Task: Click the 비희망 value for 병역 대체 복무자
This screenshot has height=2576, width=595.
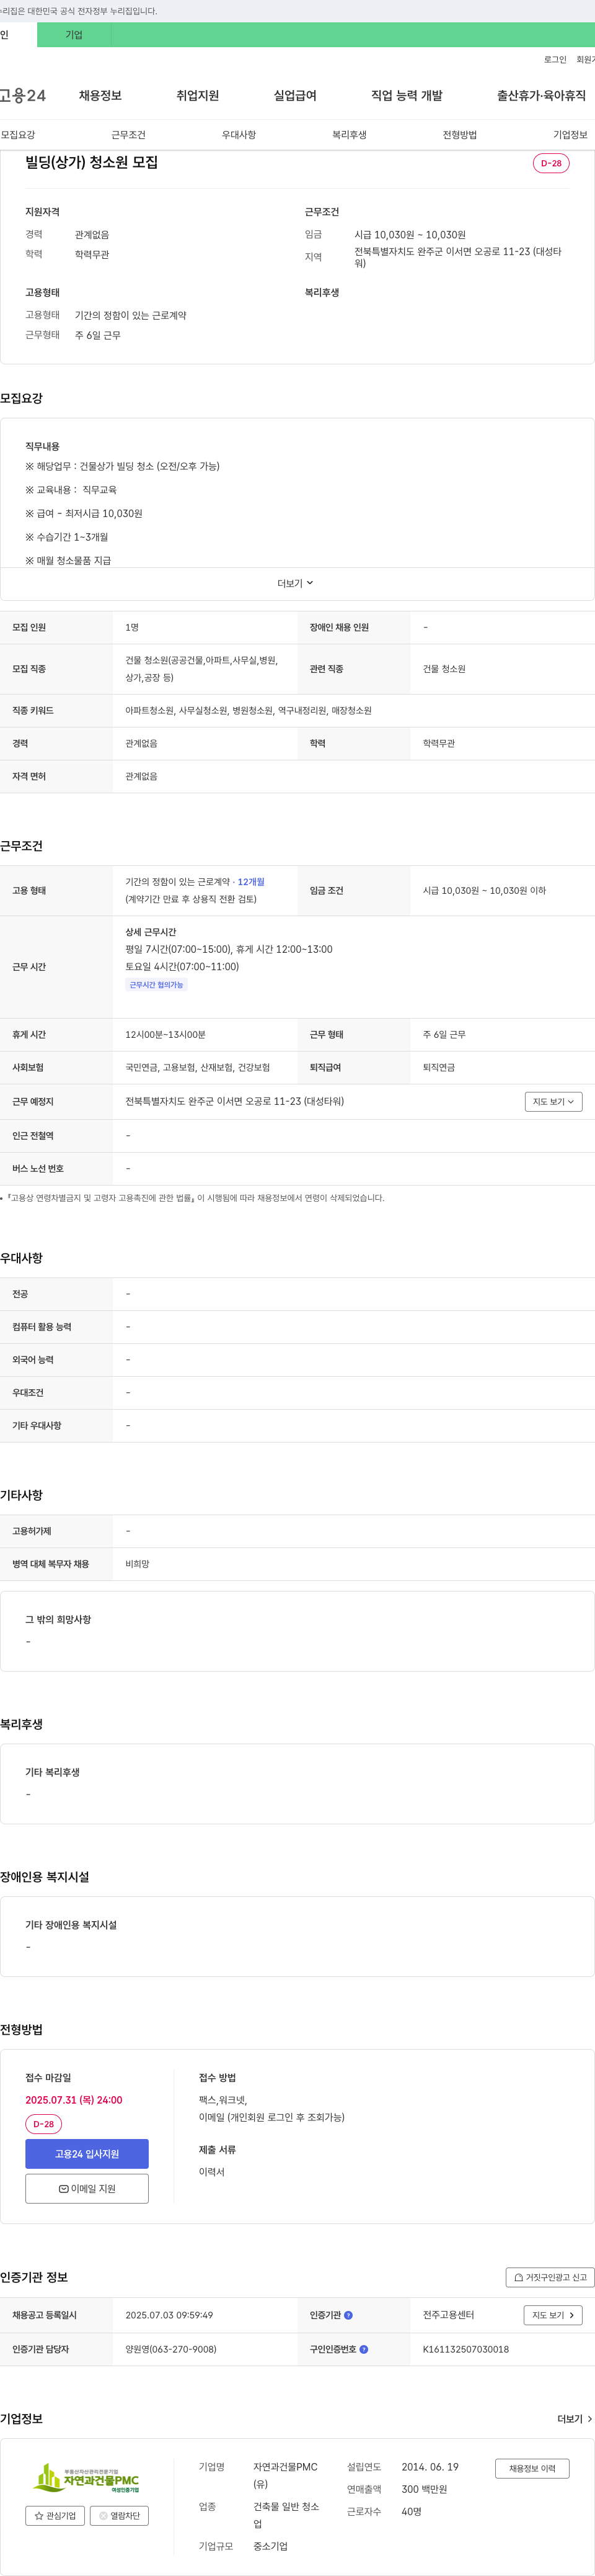Action: pos(138,1564)
